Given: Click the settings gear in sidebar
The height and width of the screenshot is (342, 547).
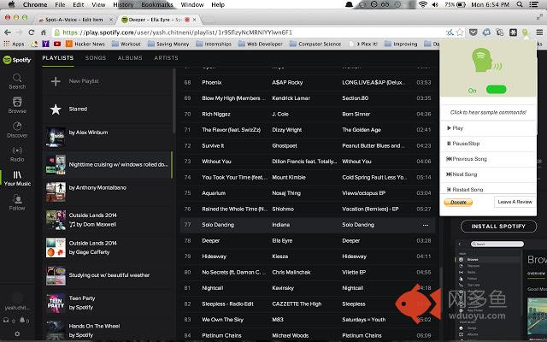Looking at the screenshot, I should [17, 333].
